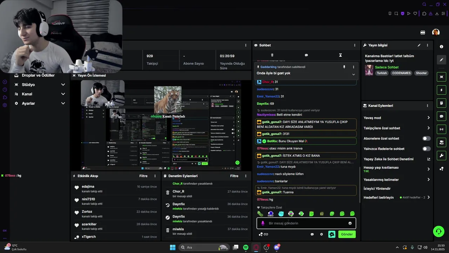Expand the pinned message with chevron

click(353, 74)
